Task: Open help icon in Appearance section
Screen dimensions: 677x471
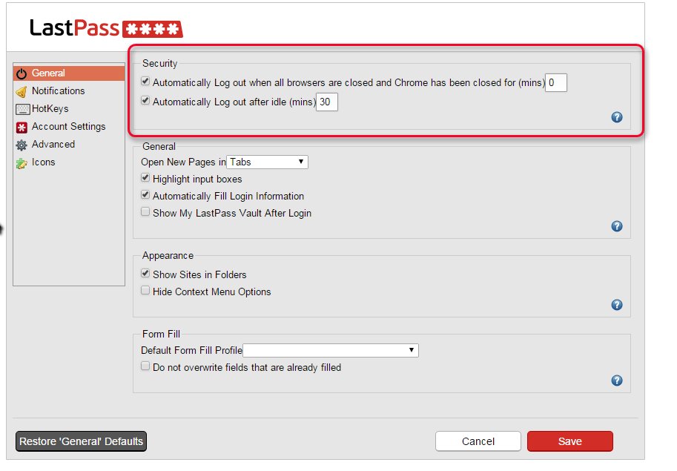Action: coord(616,305)
